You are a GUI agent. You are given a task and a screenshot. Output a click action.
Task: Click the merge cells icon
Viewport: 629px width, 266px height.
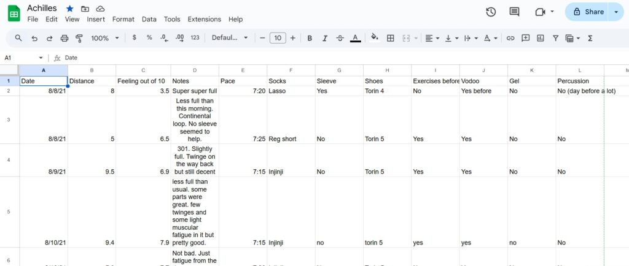(x=406, y=38)
